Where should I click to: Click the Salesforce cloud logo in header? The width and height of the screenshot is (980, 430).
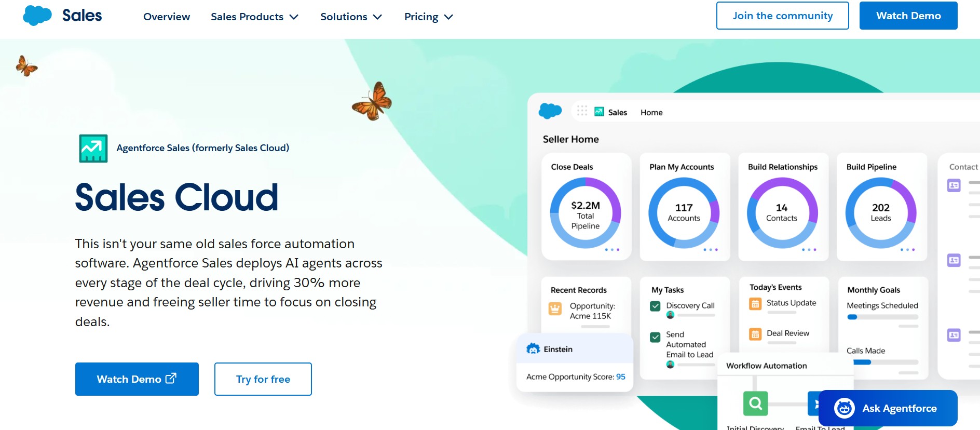(x=37, y=16)
